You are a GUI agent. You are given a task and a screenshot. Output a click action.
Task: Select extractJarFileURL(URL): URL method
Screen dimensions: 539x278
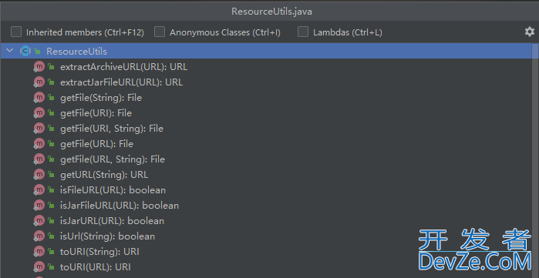(x=121, y=82)
